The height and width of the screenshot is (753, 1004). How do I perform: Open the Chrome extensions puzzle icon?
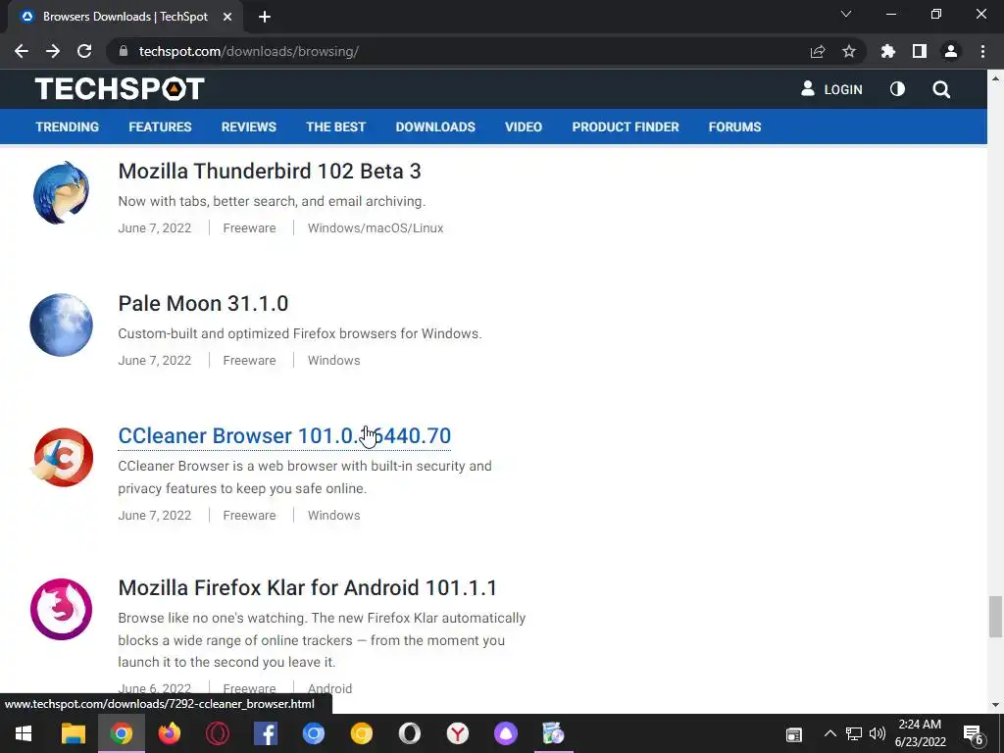point(888,51)
